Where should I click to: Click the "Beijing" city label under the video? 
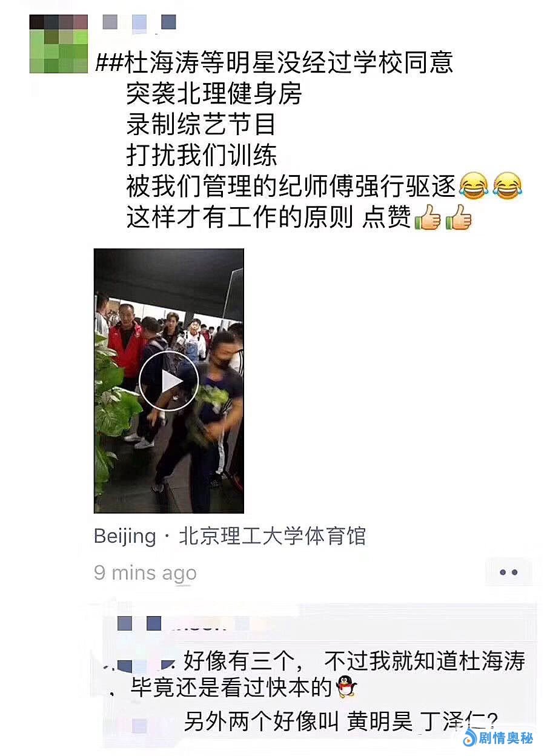pyautogui.click(x=125, y=536)
